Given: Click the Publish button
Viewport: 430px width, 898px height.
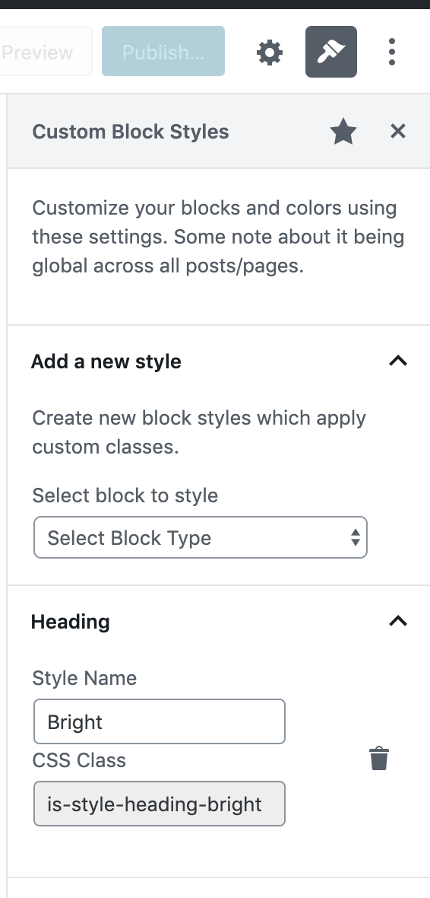Looking at the screenshot, I should click(163, 51).
